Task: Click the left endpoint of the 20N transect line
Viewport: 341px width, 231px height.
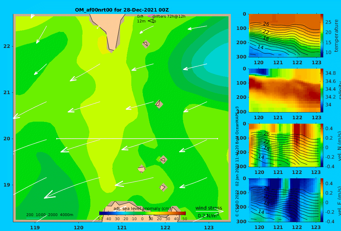Action: pyautogui.click(x=57, y=139)
